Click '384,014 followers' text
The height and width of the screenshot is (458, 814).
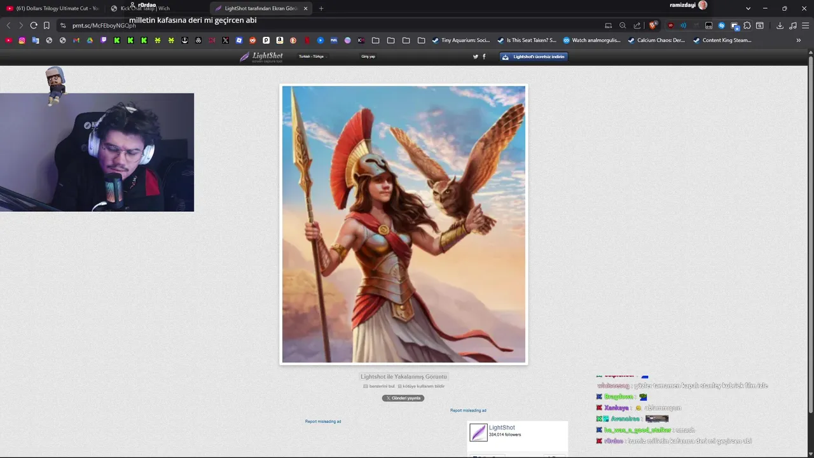pyautogui.click(x=505, y=434)
